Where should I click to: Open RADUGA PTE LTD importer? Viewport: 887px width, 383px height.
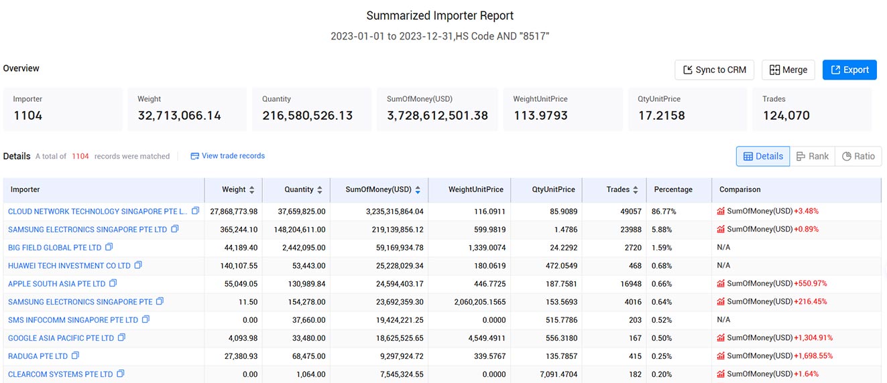(38, 356)
